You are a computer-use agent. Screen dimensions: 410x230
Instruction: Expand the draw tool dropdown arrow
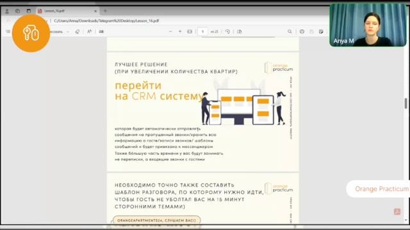(68, 32)
